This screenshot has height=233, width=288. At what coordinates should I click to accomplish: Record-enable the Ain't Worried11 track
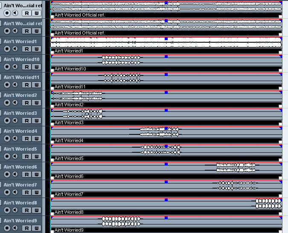[7, 85]
